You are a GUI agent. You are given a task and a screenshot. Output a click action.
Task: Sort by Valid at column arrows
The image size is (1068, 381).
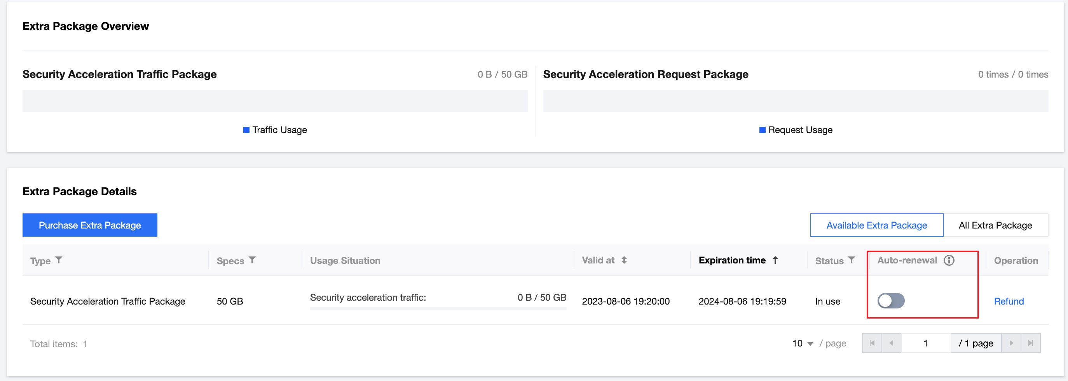pyautogui.click(x=624, y=260)
